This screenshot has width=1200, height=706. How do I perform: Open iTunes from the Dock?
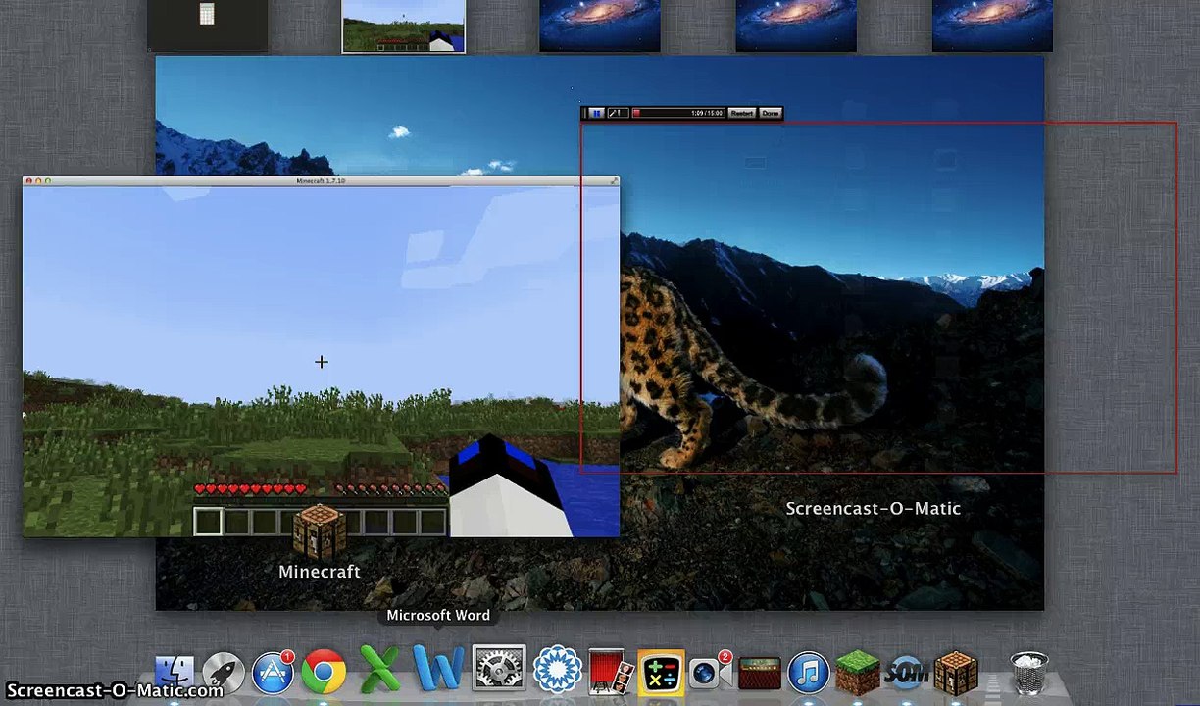809,673
